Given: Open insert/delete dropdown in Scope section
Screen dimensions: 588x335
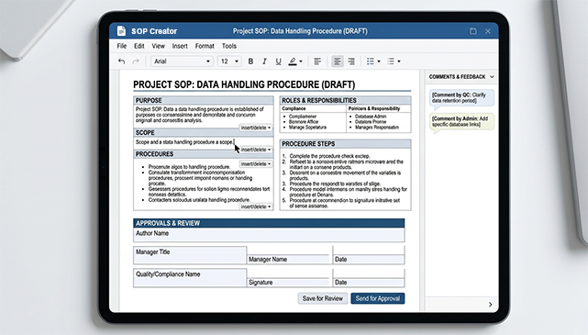Looking at the screenshot, I should (256, 150).
